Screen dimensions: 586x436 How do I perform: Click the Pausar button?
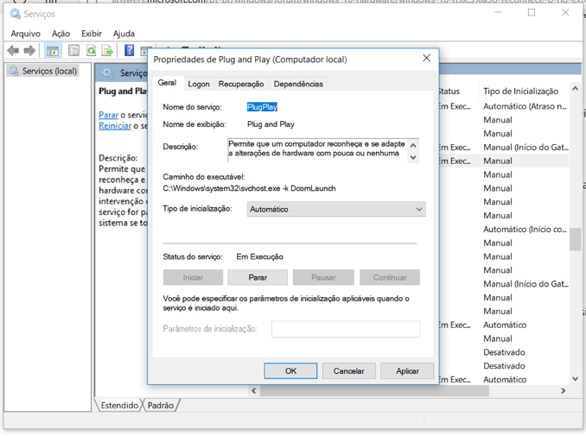coord(323,277)
